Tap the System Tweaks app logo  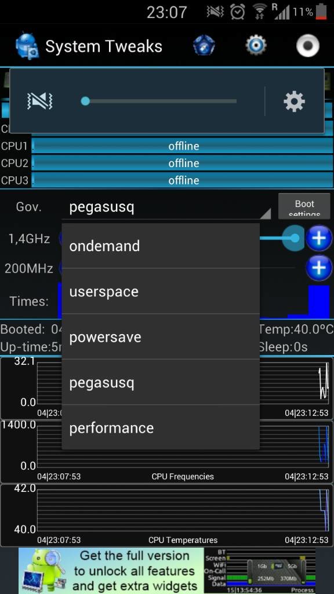point(27,47)
